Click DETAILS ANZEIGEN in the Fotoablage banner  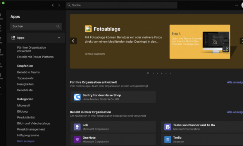click(x=95, y=54)
